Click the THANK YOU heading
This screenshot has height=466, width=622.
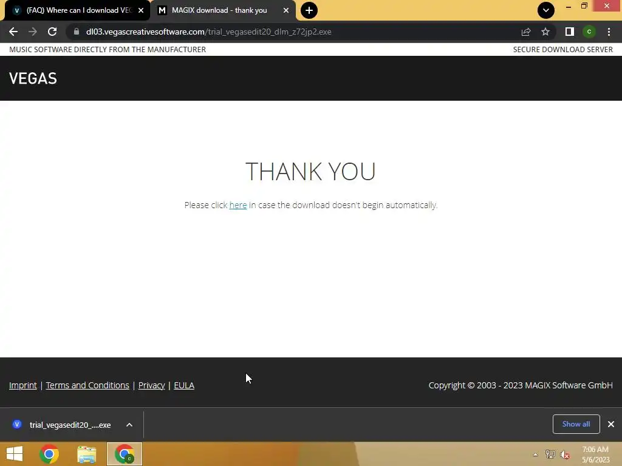[x=310, y=171]
